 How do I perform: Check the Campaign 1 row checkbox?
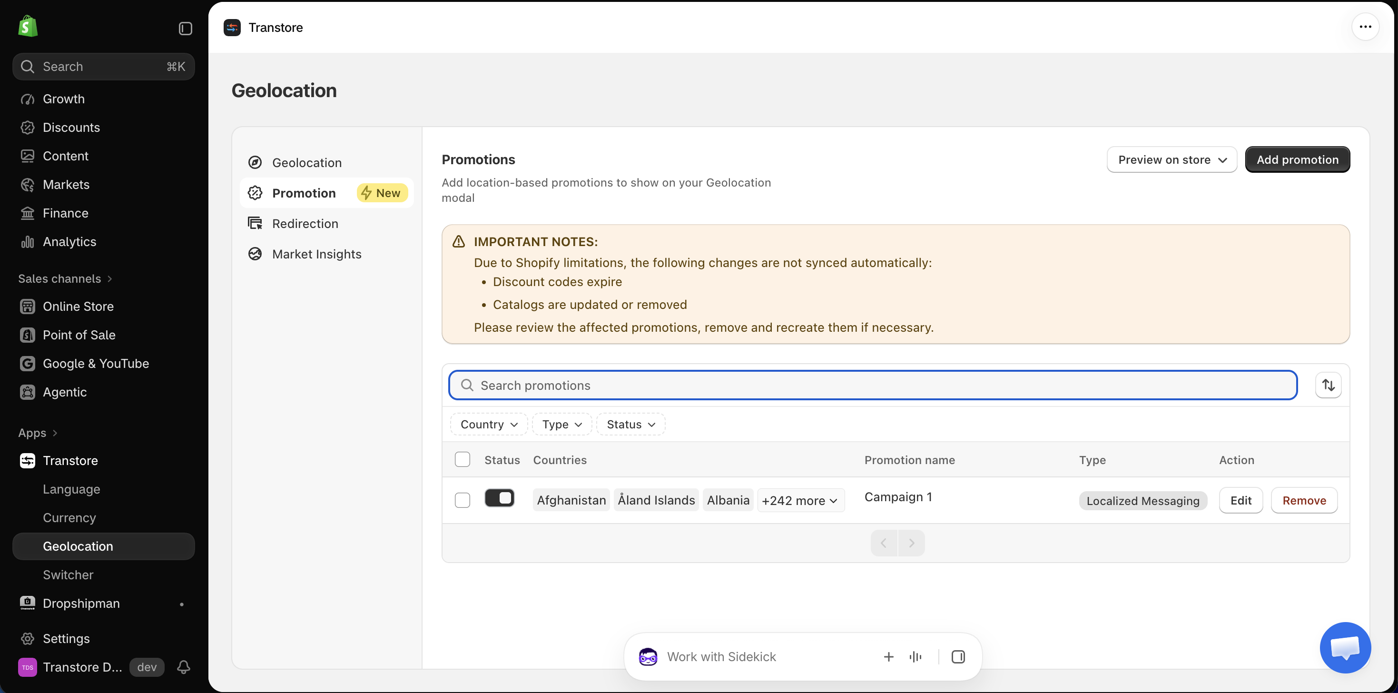click(463, 500)
